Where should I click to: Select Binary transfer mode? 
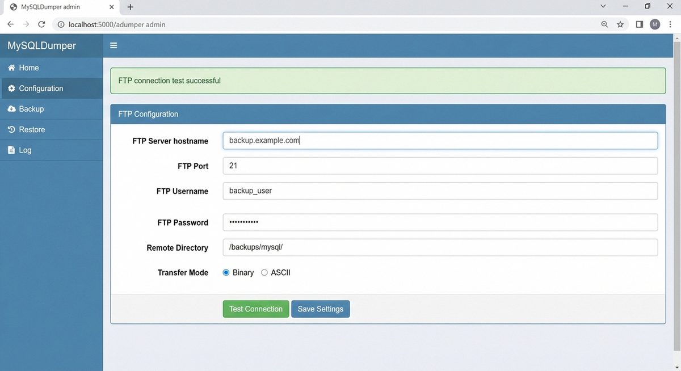[226, 273]
